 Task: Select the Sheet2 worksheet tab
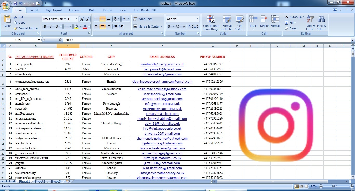click(40, 181)
